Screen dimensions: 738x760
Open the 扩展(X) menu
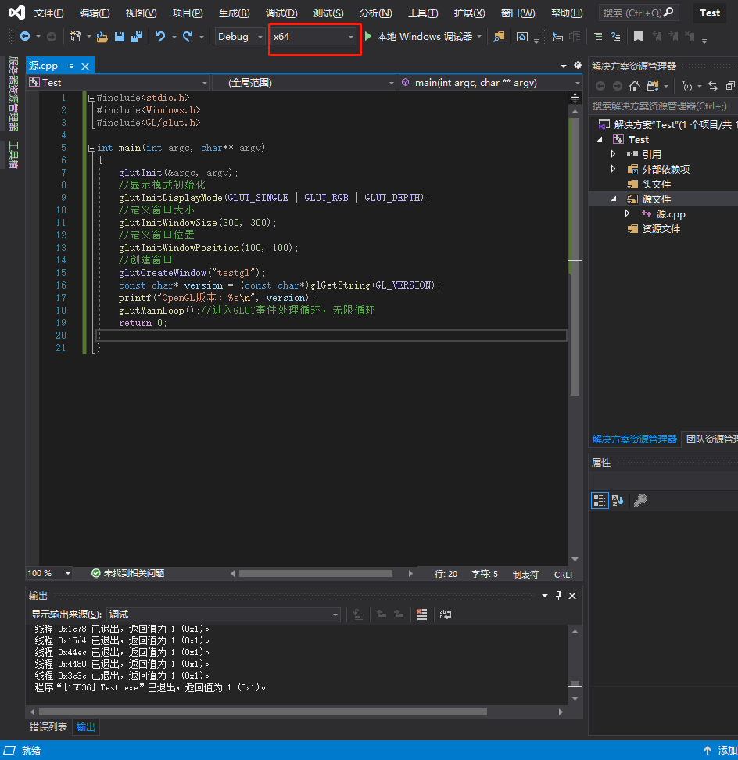(x=469, y=13)
